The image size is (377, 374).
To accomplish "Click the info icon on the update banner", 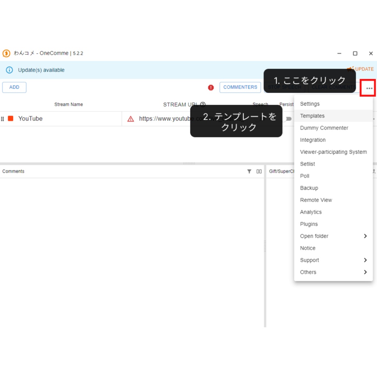I will [9, 70].
